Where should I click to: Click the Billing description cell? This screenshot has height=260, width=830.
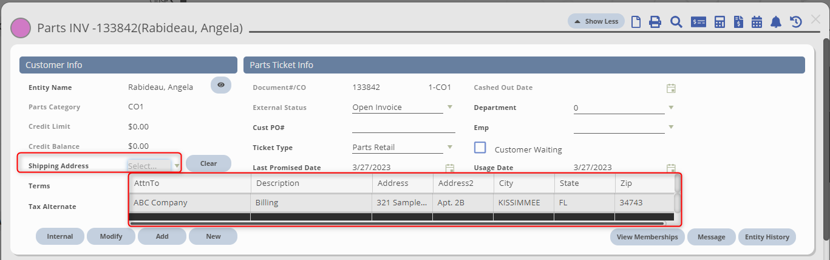[x=311, y=203]
